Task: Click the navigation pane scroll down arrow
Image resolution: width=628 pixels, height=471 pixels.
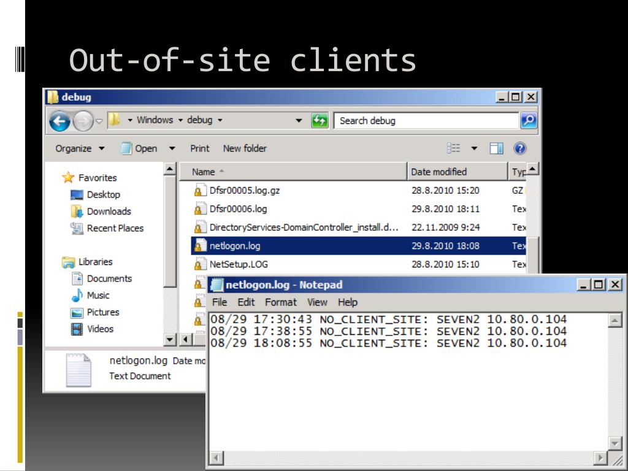Action: click(x=170, y=340)
